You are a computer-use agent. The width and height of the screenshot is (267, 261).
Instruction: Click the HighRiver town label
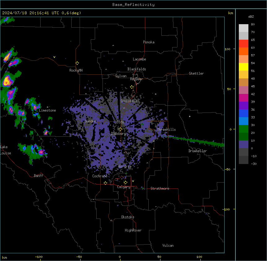[133, 230]
